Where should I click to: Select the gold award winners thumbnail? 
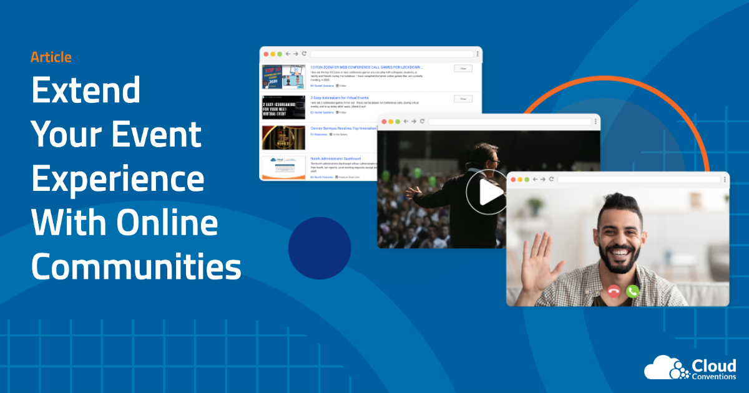[283, 137]
